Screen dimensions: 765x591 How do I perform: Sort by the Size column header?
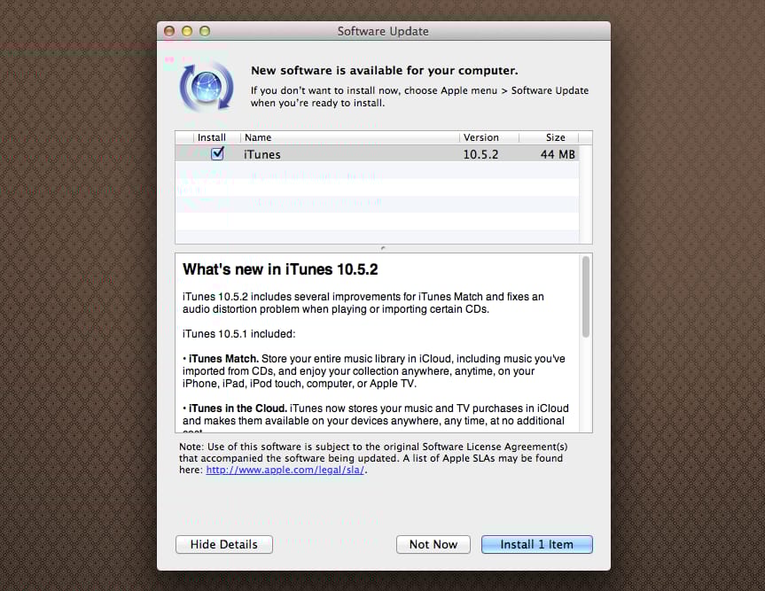pyautogui.click(x=549, y=137)
